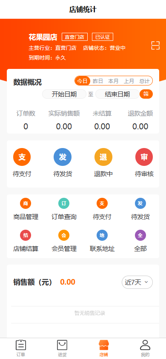Go to 进货 in the bottom bar

62,348
